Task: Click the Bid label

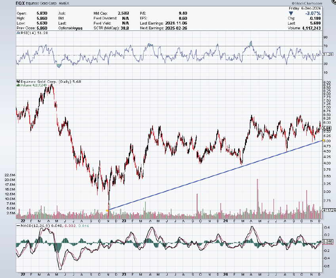Action: click(61, 18)
